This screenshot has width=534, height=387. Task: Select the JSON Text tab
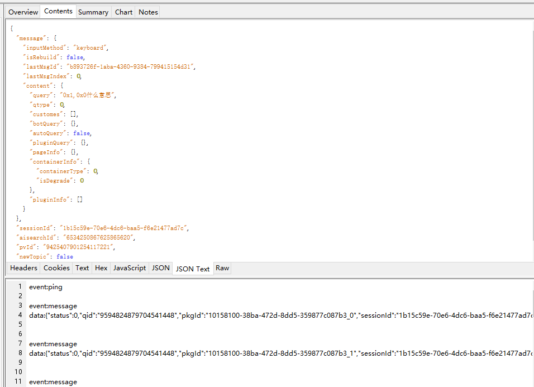(x=193, y=269)
